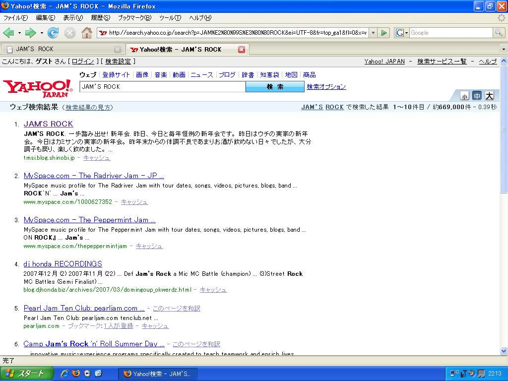Click the Yahoo!検索 taskbar window button
The height and width of the screenshot is (381, 508).
157,374
